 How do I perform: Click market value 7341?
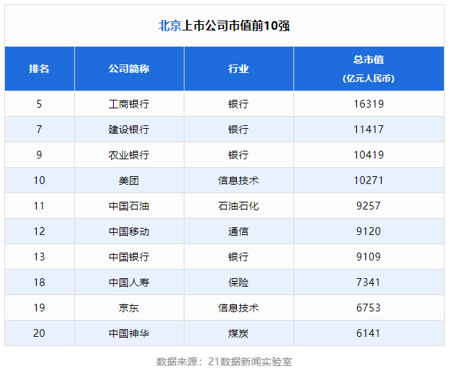click(369, 282)
